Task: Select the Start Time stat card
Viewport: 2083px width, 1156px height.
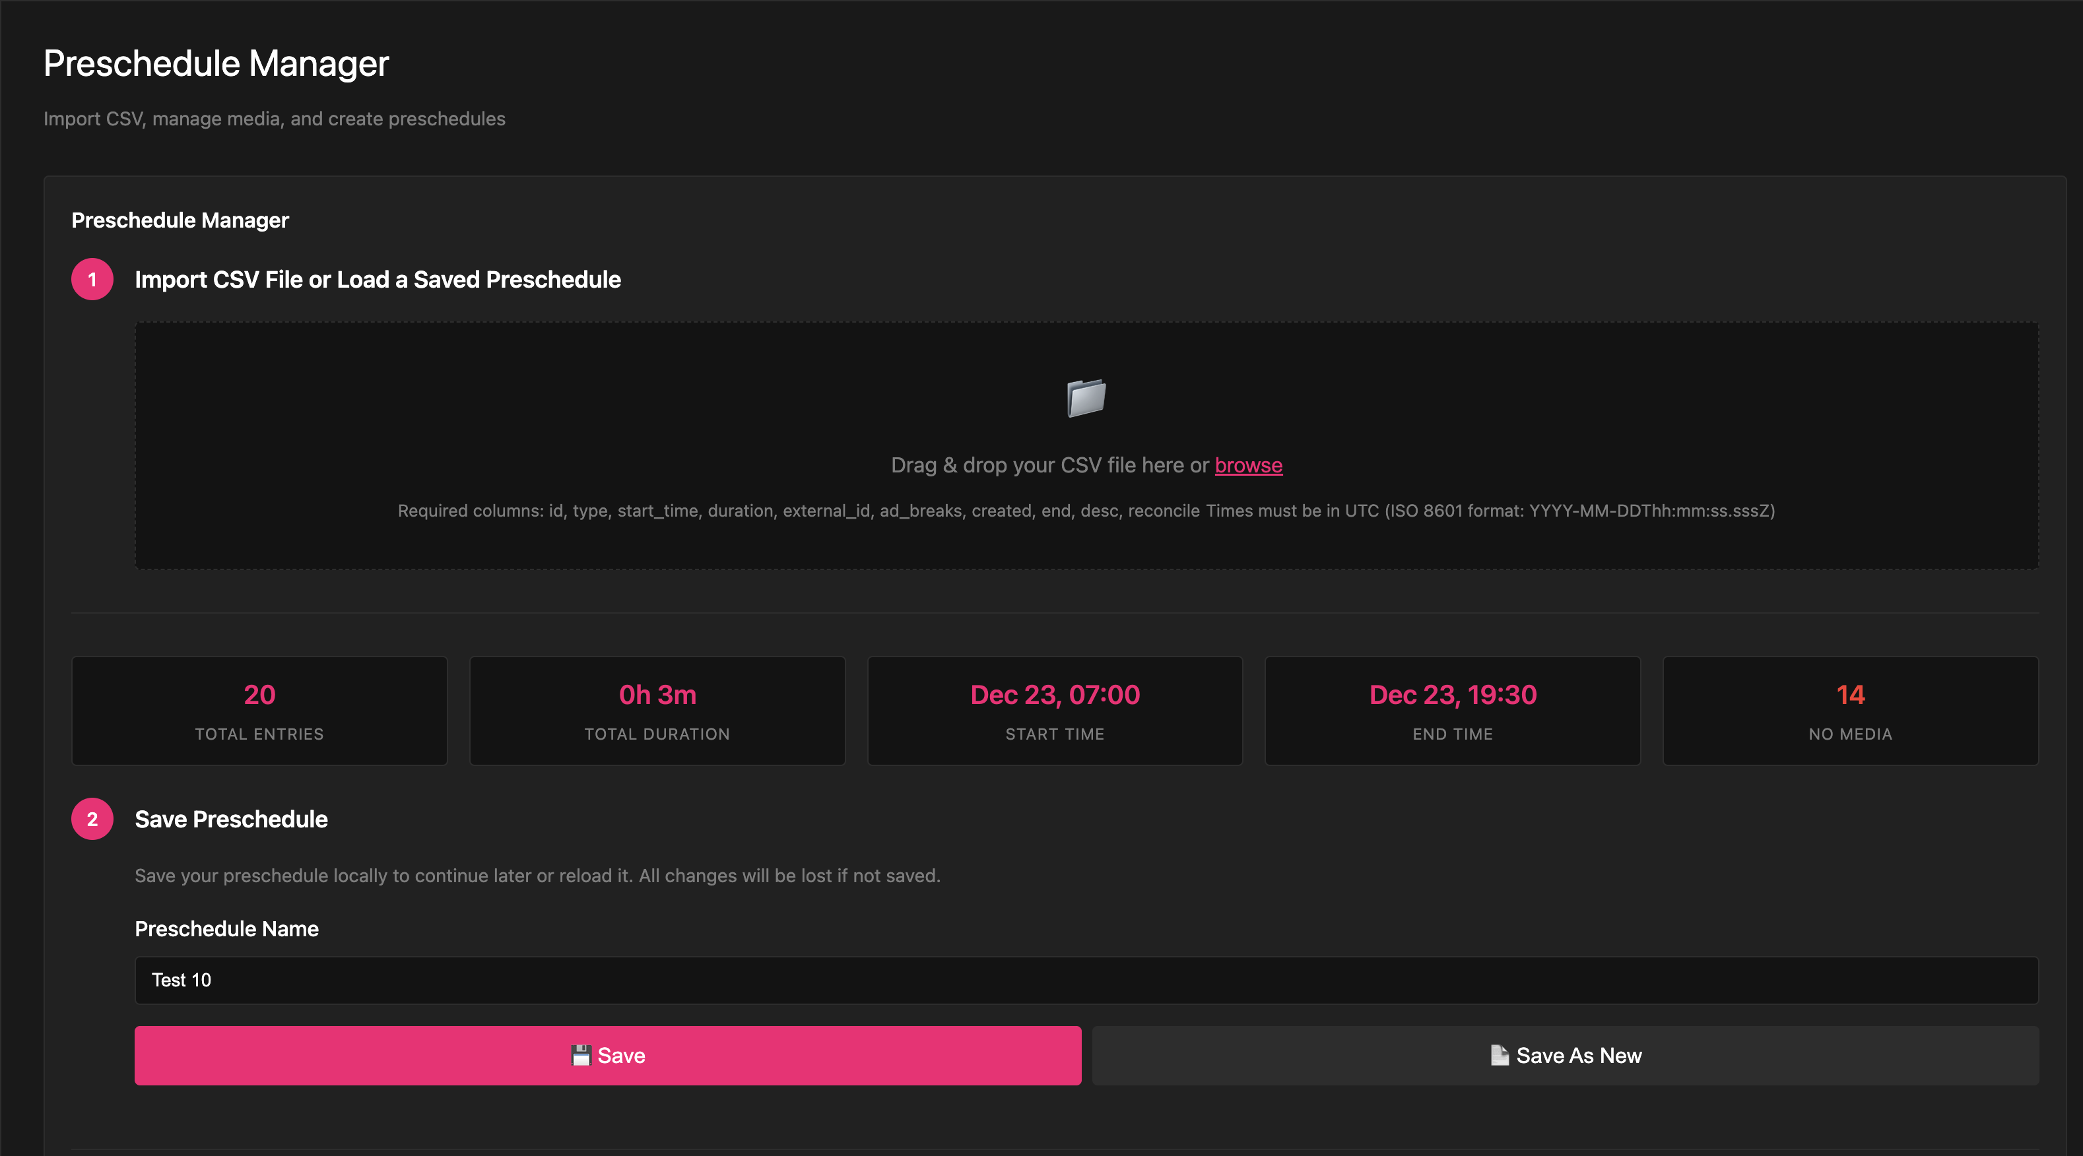Action: pos(1055,711)
